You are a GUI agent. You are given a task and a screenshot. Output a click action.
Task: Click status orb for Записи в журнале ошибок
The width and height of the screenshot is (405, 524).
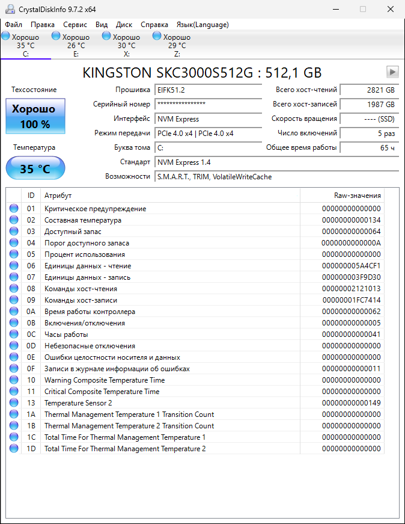coord(14,369)
